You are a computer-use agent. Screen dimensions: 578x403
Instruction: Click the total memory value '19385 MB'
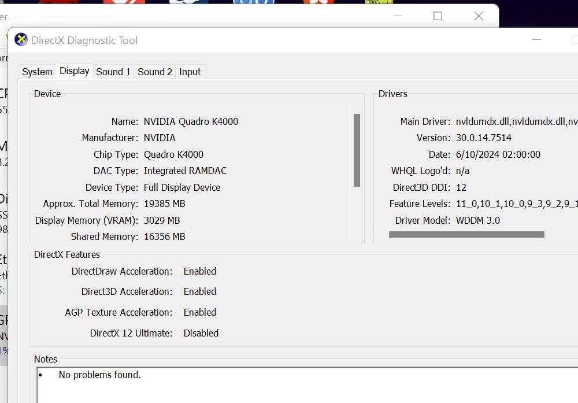coord(164,204)
